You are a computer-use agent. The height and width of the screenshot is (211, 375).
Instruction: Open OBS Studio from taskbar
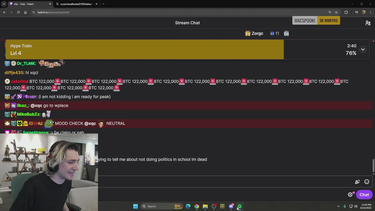pyautogui.click(x=214, y=206)
